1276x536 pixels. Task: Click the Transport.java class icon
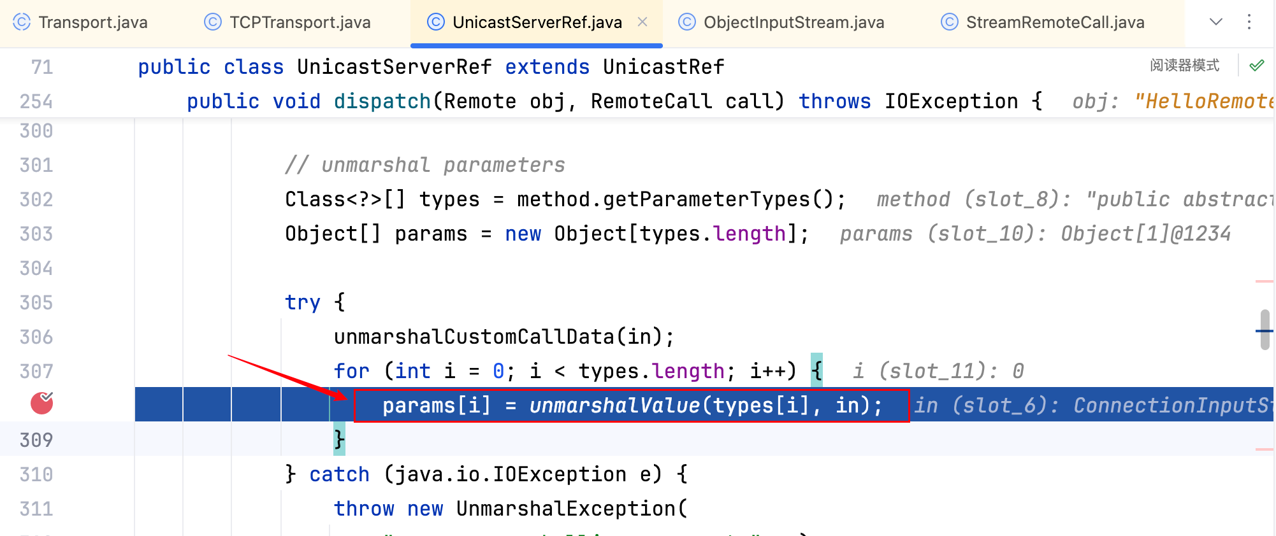(x=22, y=22)
